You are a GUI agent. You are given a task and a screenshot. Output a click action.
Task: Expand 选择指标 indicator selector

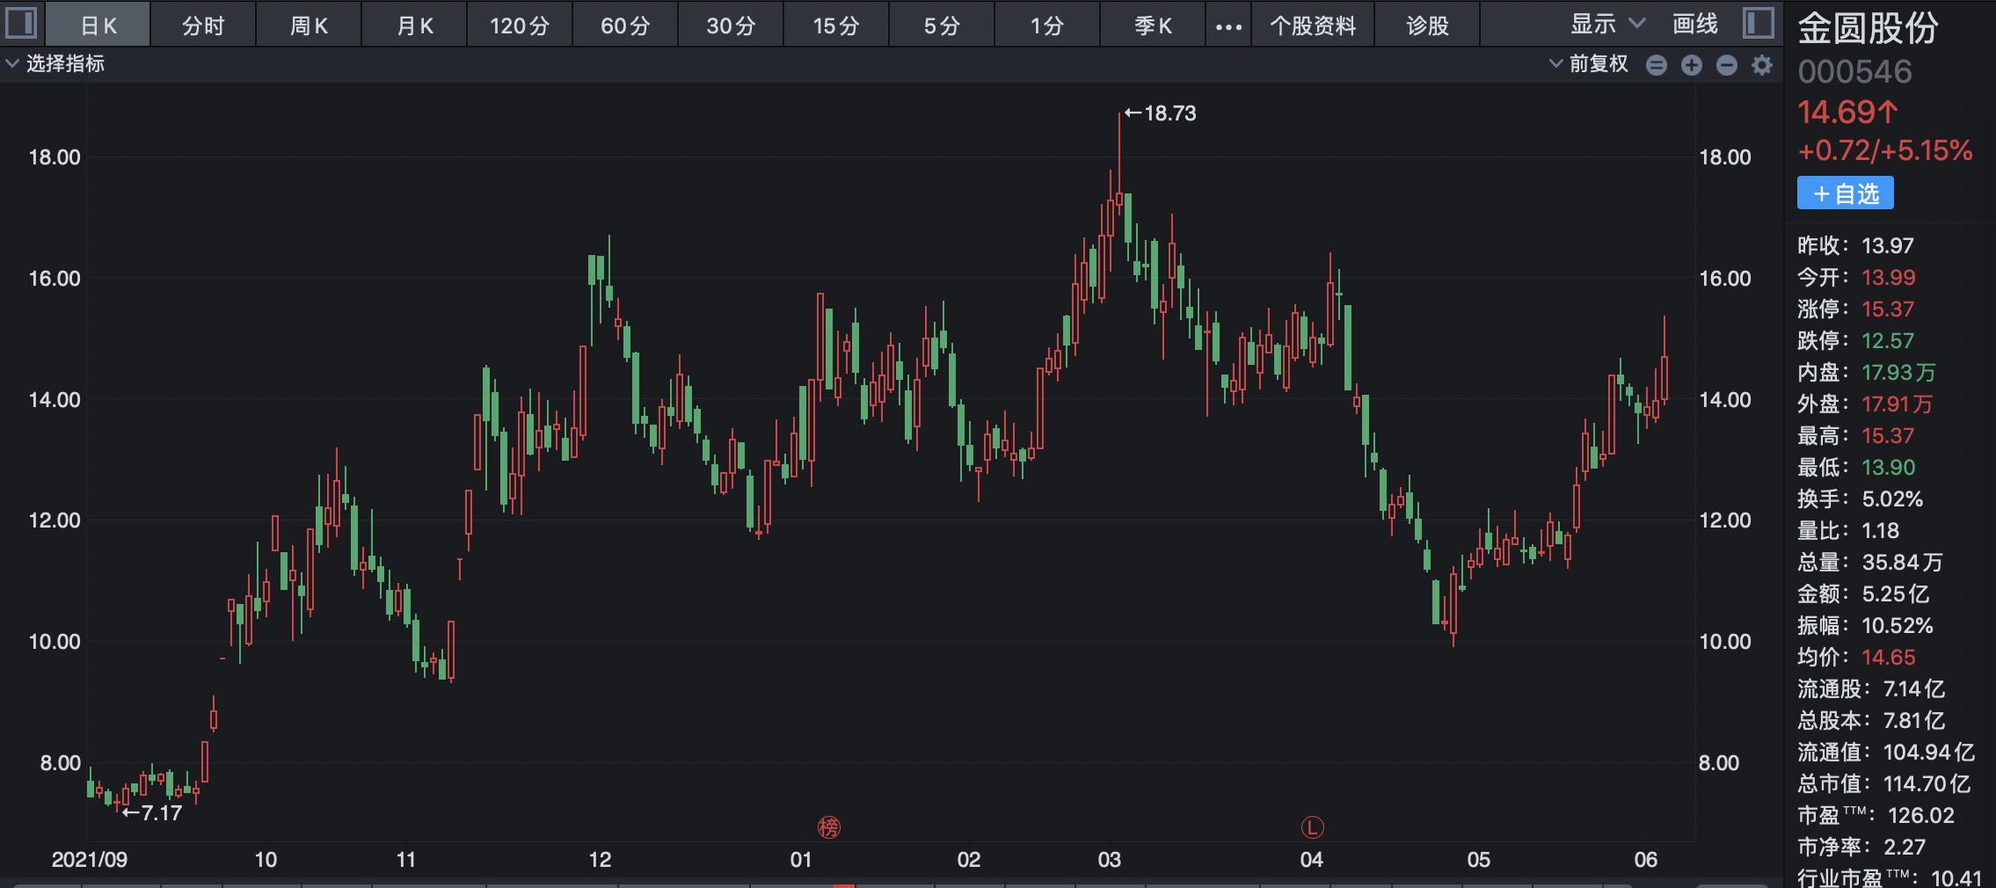click(55, 63)
